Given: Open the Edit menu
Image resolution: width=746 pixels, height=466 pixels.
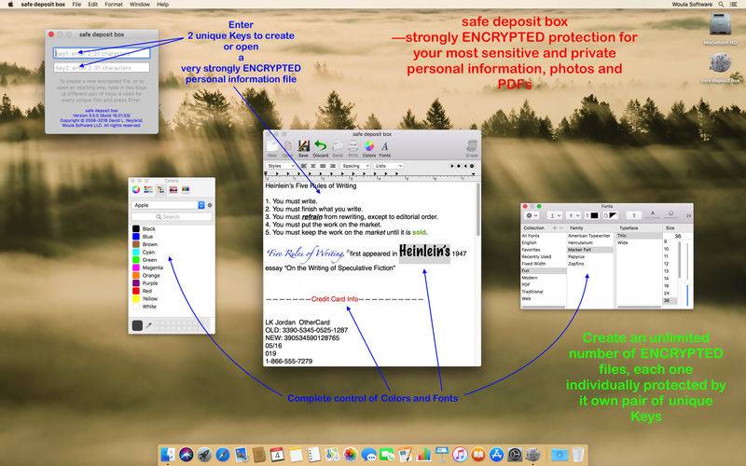Looking at the screenshot, I should [x=92, y=5].
